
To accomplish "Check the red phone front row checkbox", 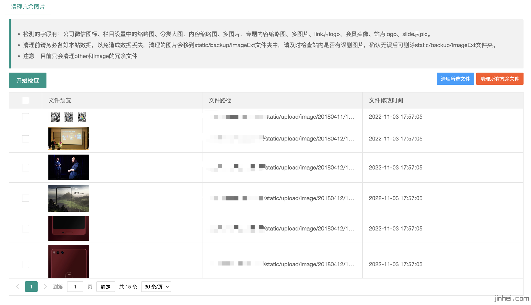I will (25, 229).
